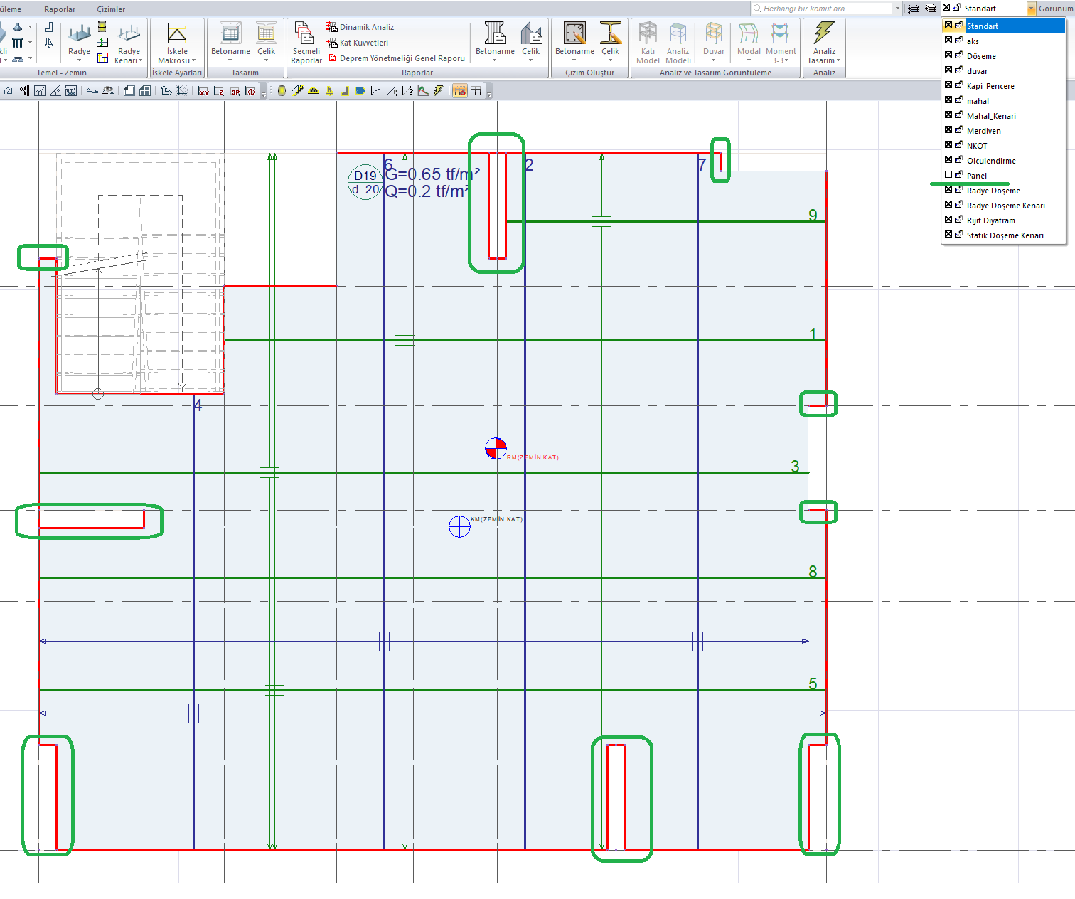Close the Standart layer dropdown list
Image resolution: width=1075 pixels, height=899 pixels.
pos(1031,9)
